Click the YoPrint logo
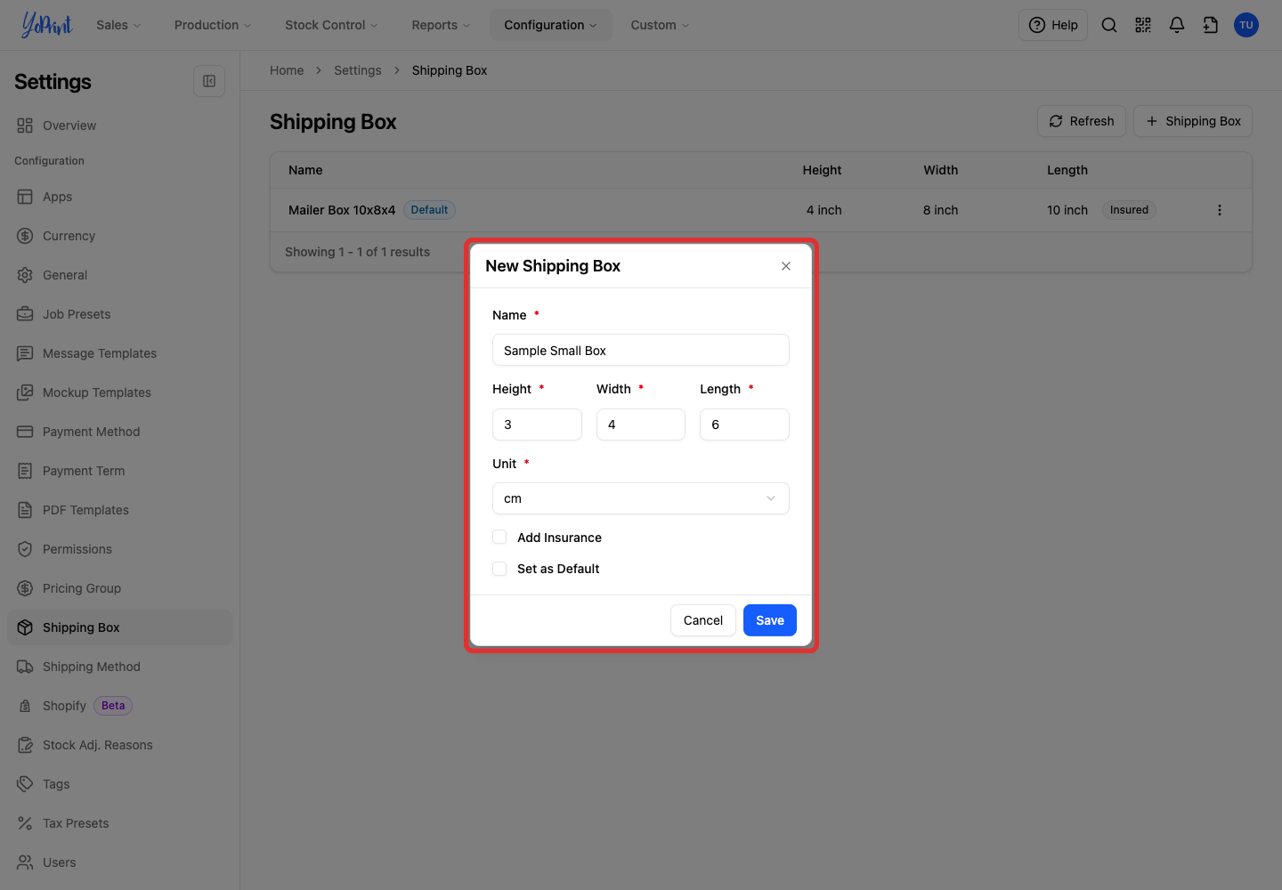Image resolution: width=1282 pixels, height=890 pixels. 47,25
